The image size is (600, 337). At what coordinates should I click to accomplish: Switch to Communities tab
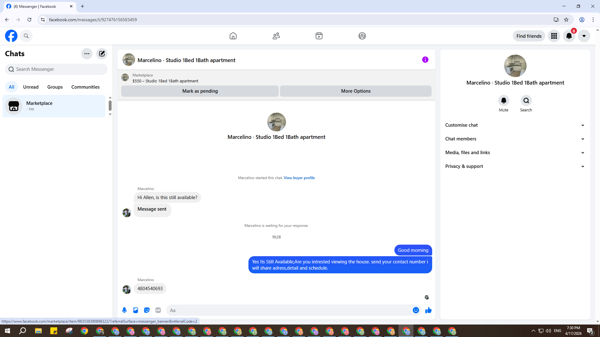(85, 87)
